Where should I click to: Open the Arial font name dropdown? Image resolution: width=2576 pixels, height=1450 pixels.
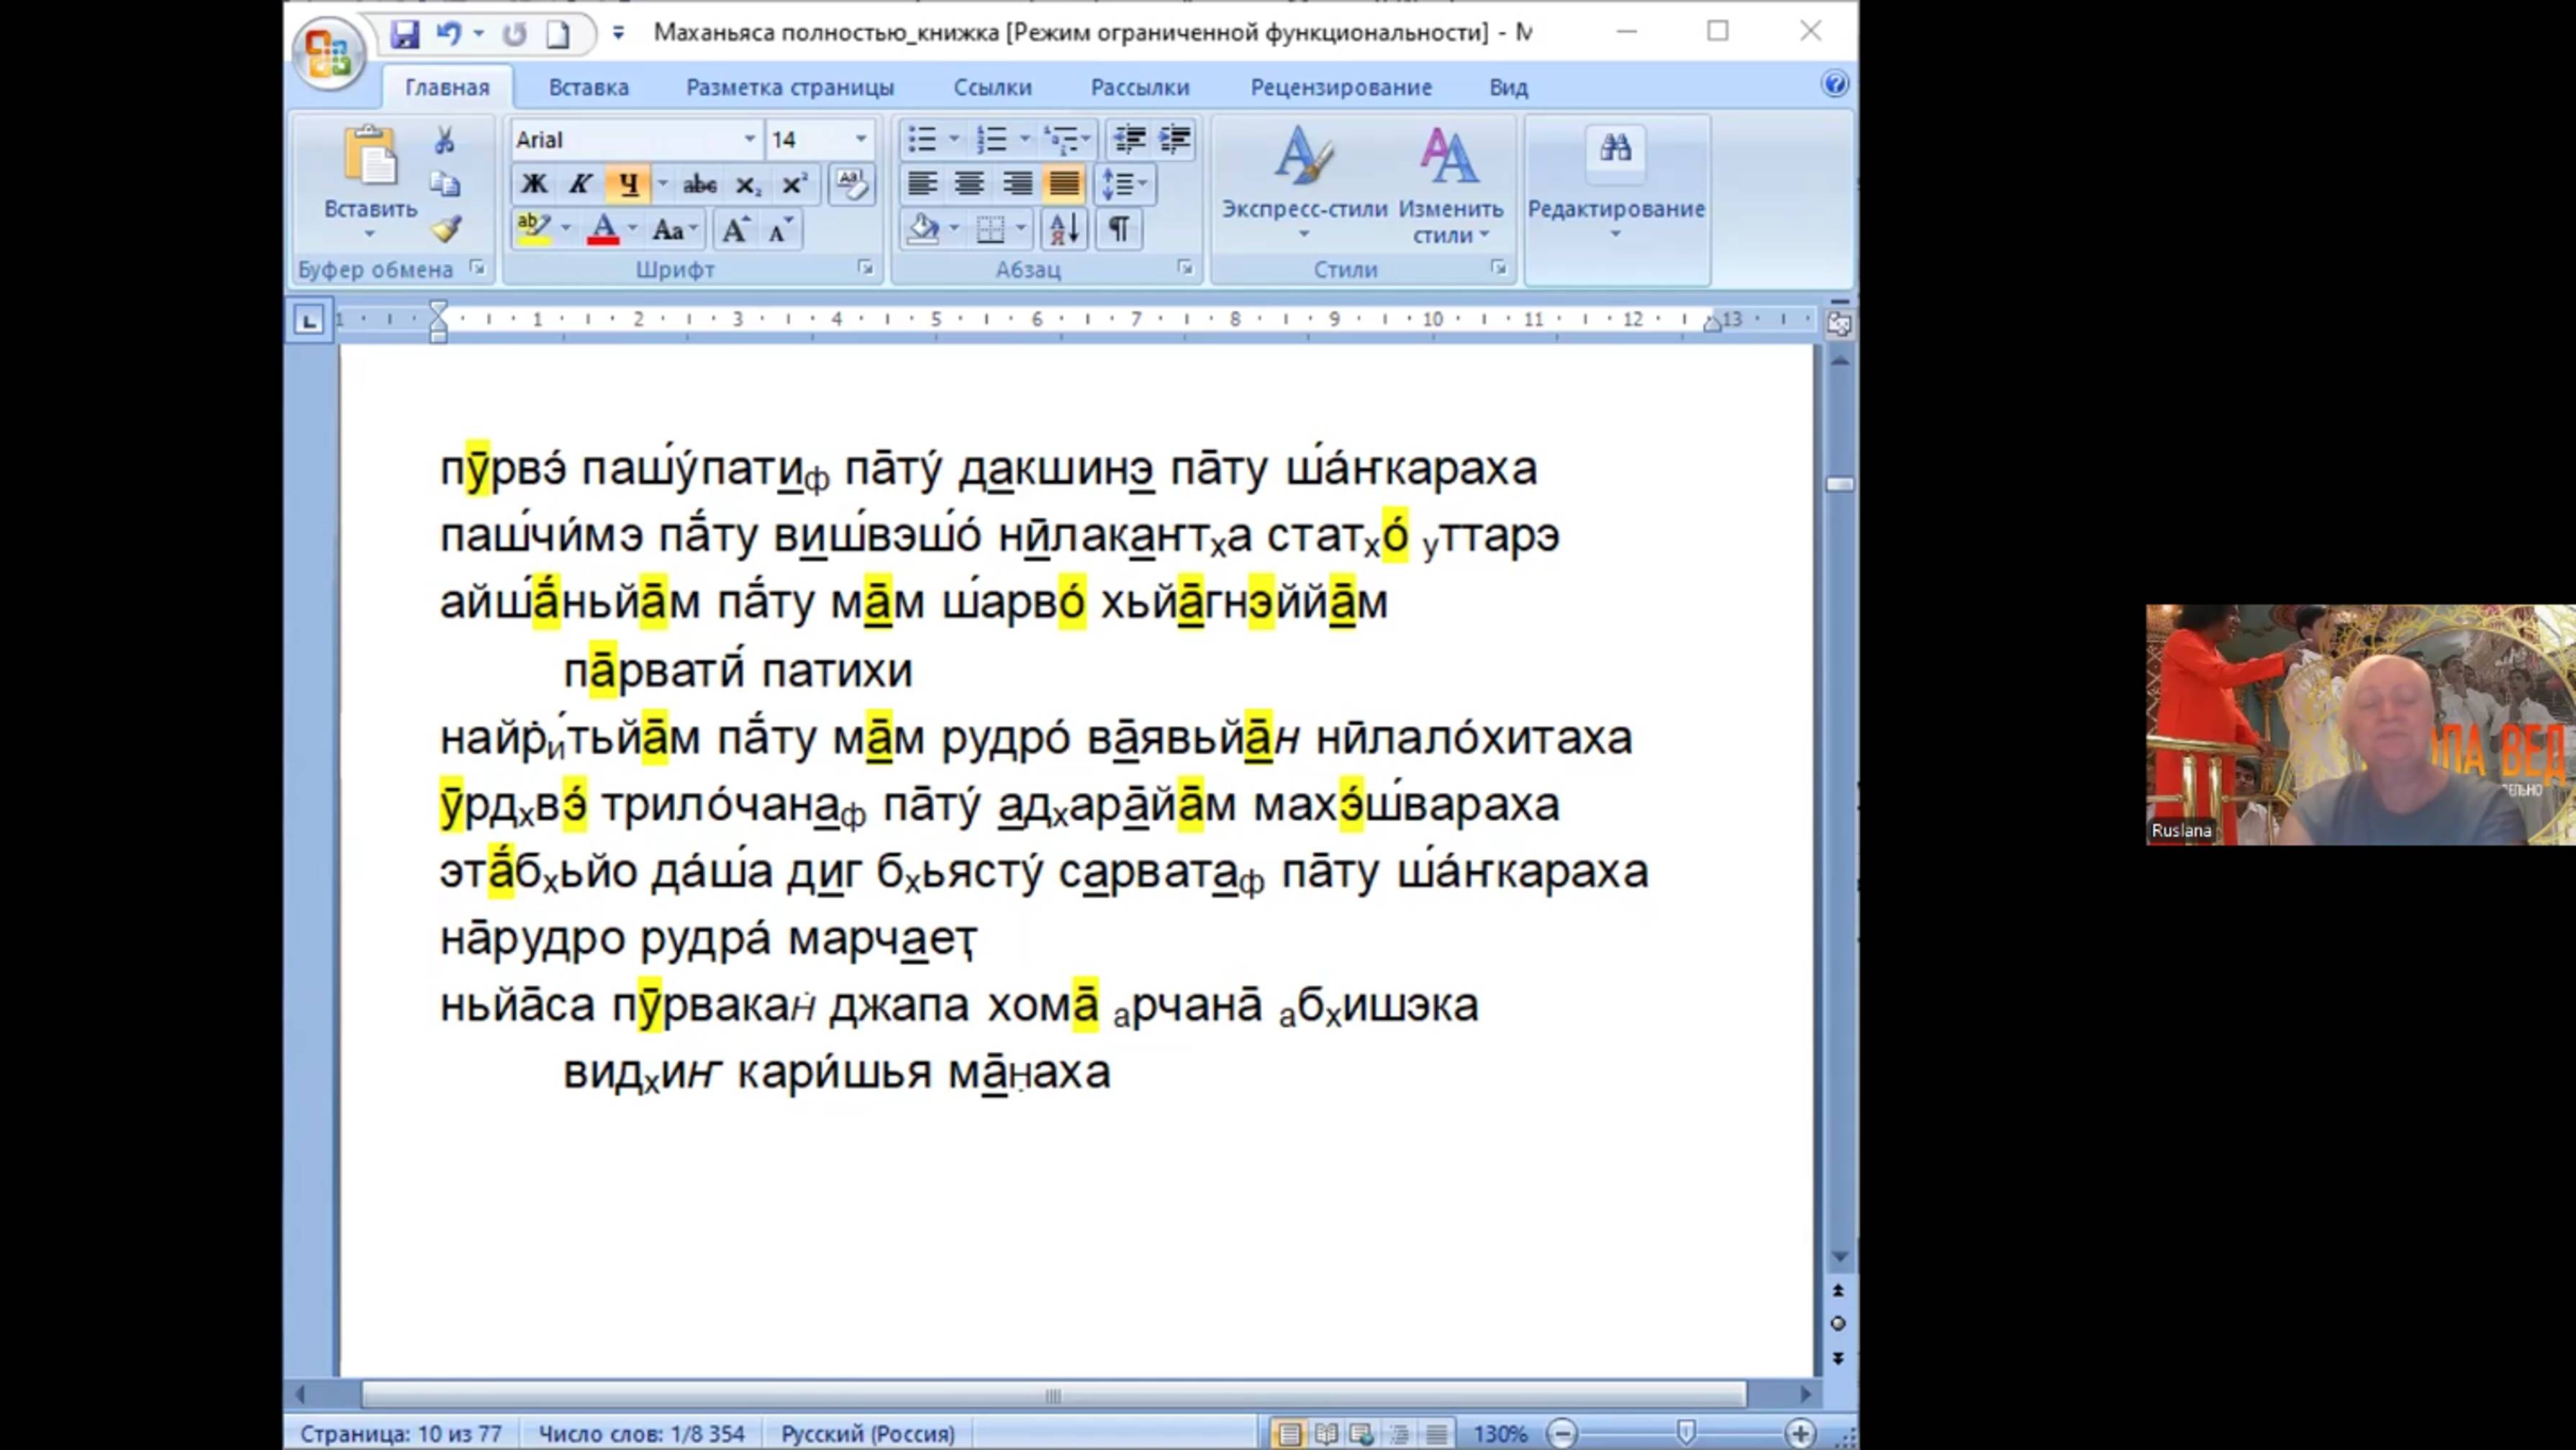coord(749,139)
